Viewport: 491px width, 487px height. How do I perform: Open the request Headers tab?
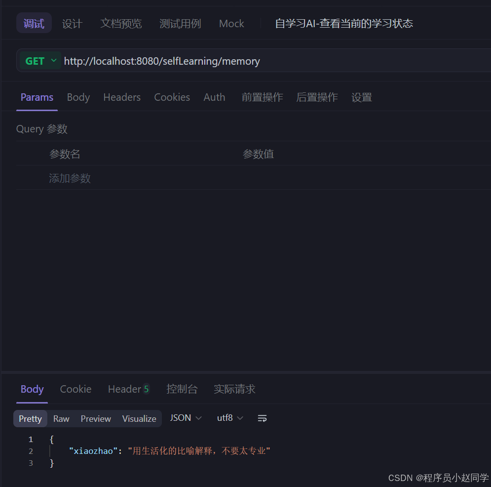122,97
